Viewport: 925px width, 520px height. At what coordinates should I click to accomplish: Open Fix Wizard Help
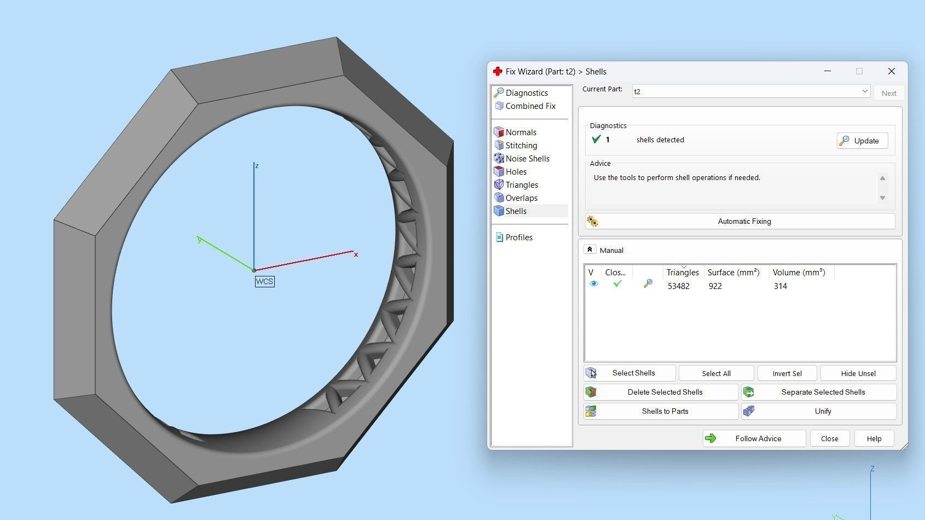tap(874, 438)
